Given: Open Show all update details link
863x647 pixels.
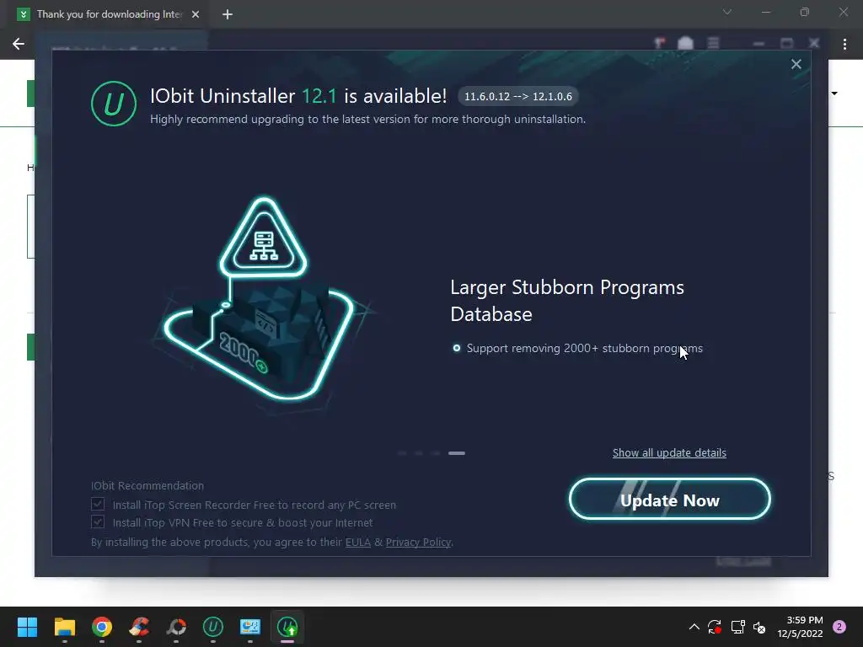Looking at the screenshot, I should click(x=669, y=452).
